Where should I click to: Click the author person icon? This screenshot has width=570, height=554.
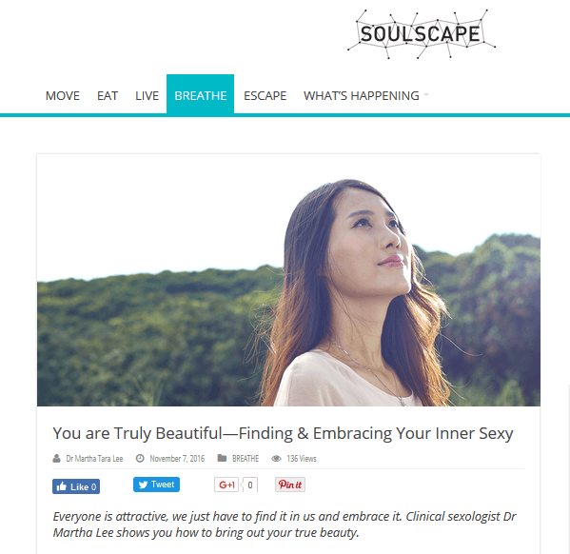pyautogui.click(x=56, y=458)
